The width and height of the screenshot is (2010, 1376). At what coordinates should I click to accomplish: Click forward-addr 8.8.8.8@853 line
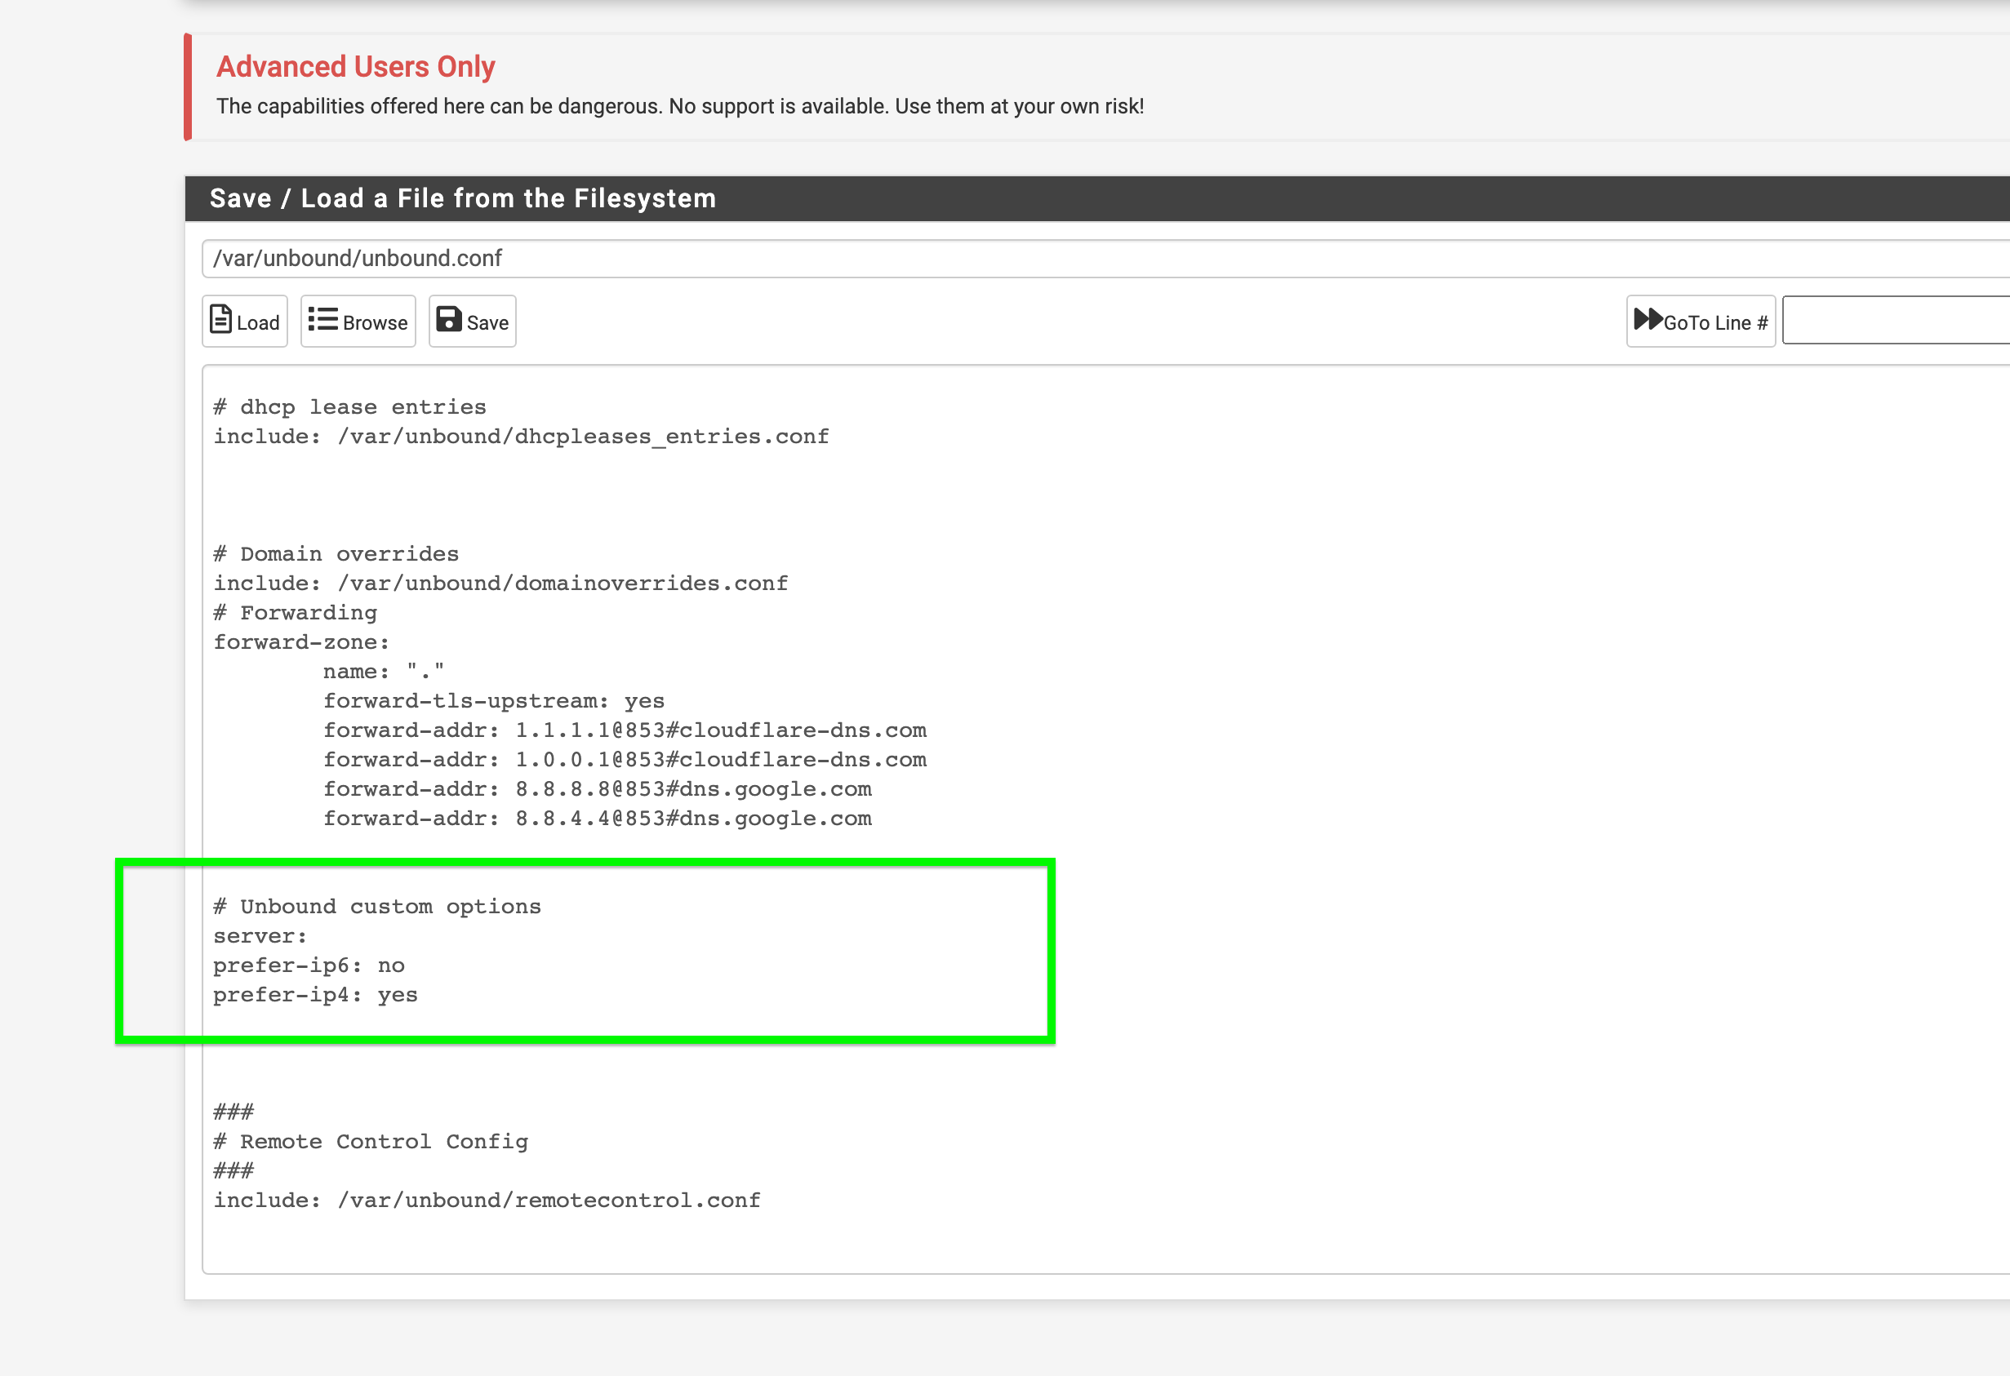coord(598,788)
